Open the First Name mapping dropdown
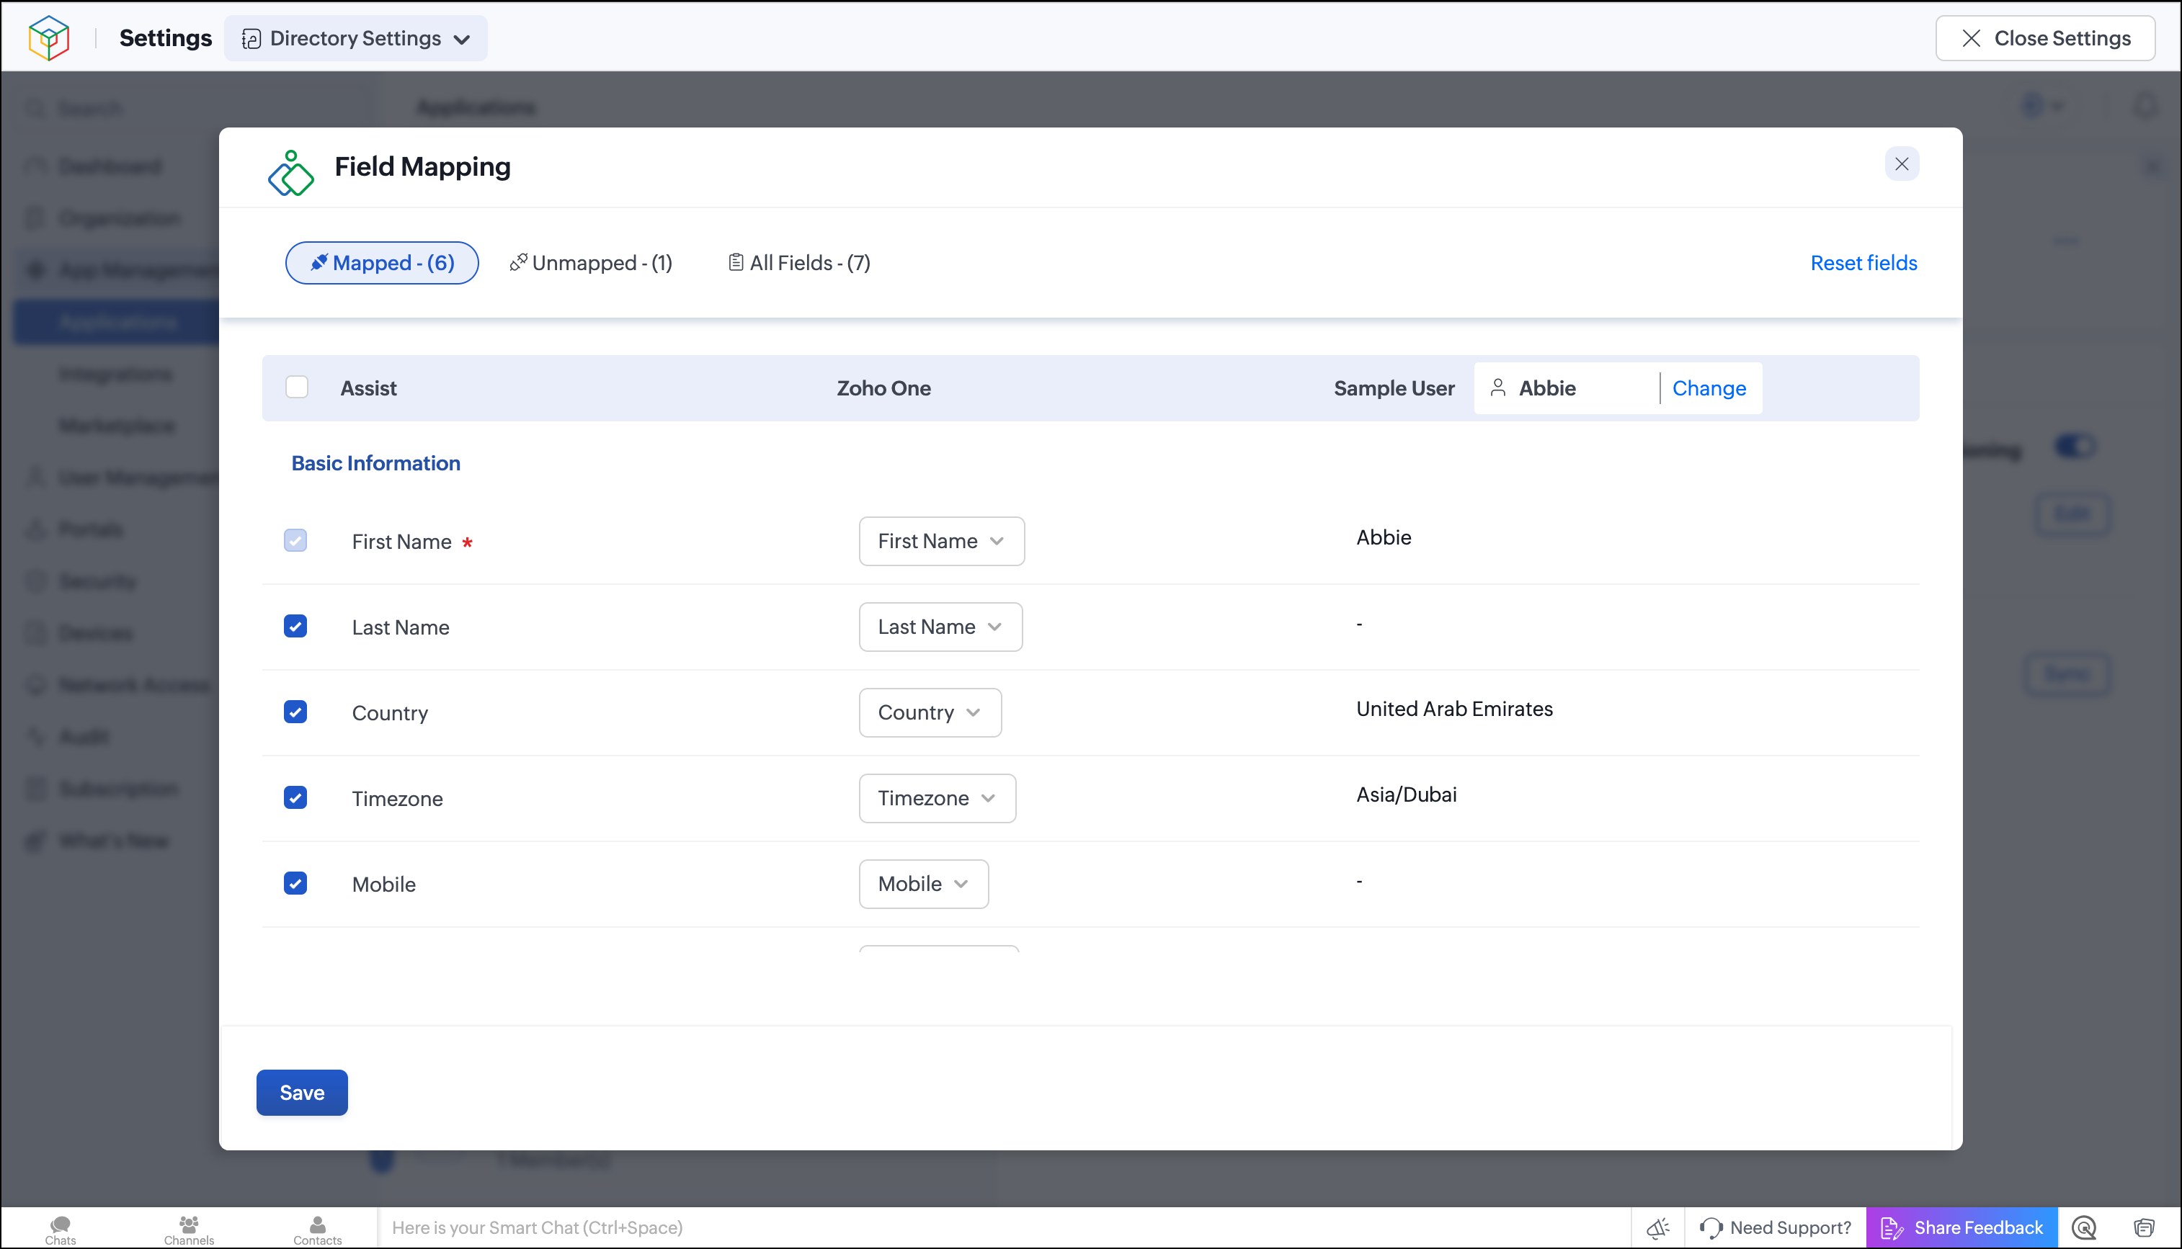This screenshot has height=1249, width=2182. click(x=941, y=540)
